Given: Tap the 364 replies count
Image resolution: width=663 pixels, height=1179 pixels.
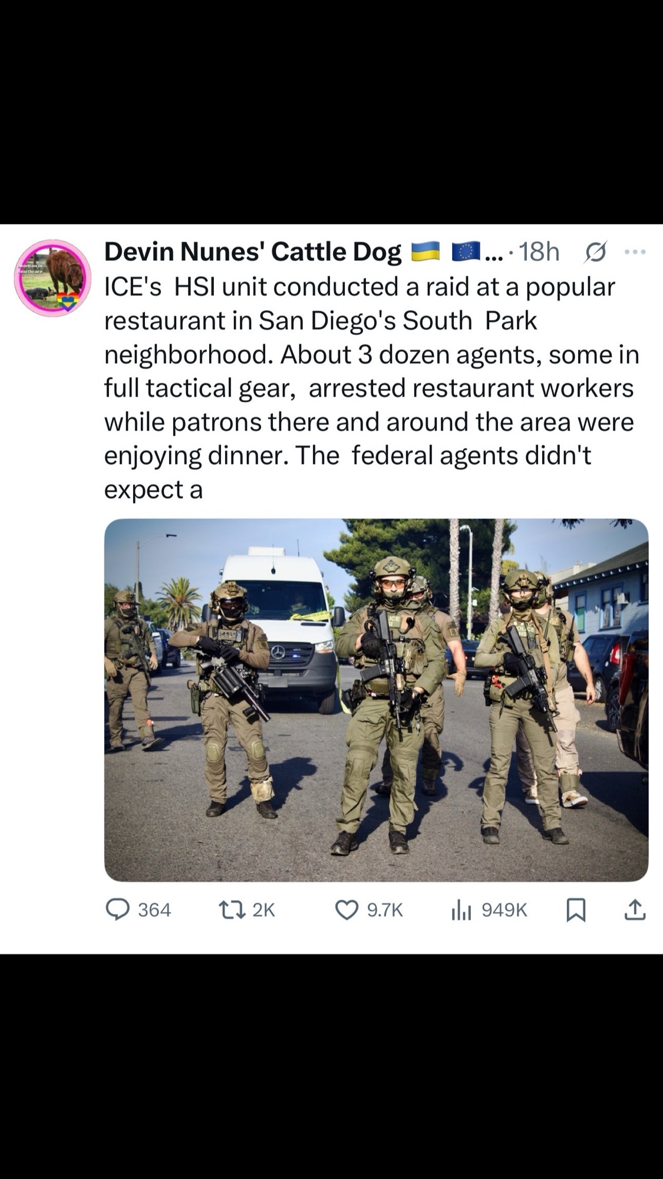Looking at the screenshot, I should (154, 910).
